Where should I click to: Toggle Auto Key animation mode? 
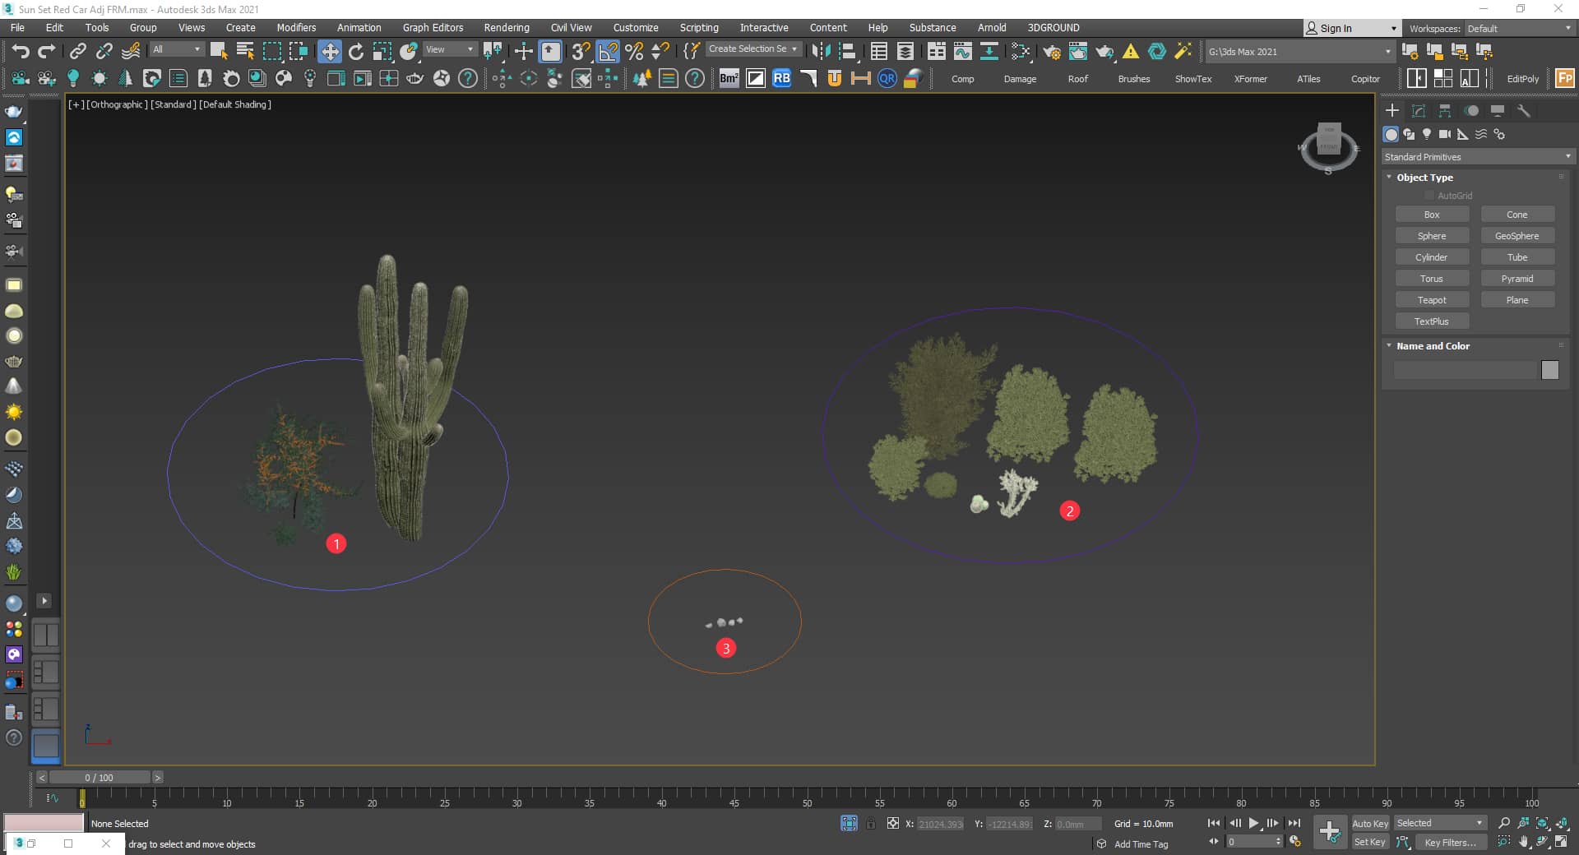pos(1369,823)
